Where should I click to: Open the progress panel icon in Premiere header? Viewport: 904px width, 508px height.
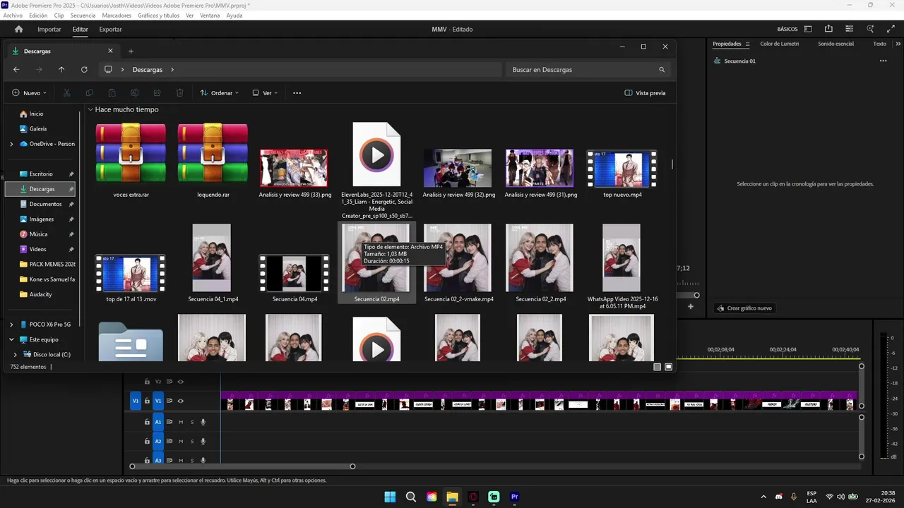(x=850, y=30)
